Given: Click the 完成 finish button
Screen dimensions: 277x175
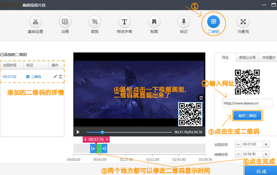Looking at the screenshot, I should point(261,171).
